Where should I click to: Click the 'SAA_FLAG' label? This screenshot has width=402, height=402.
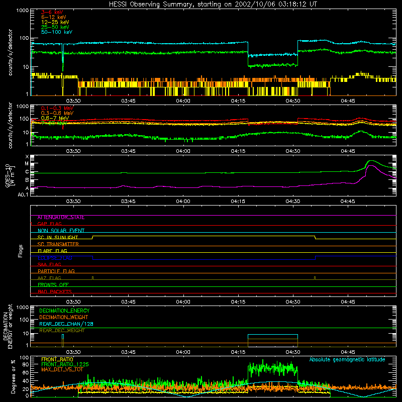coord(49,264)
